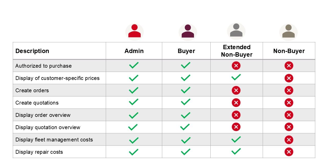328x164 pixels.
Task: Click Extended Non-Buyer red X for Create orders
Action: point(236,90)
